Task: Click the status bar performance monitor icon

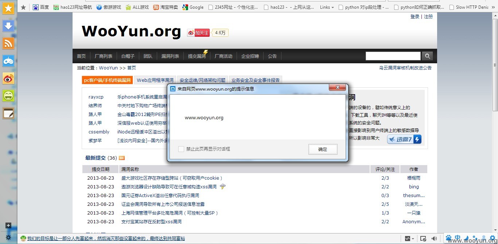Action: tap(407, 239)
